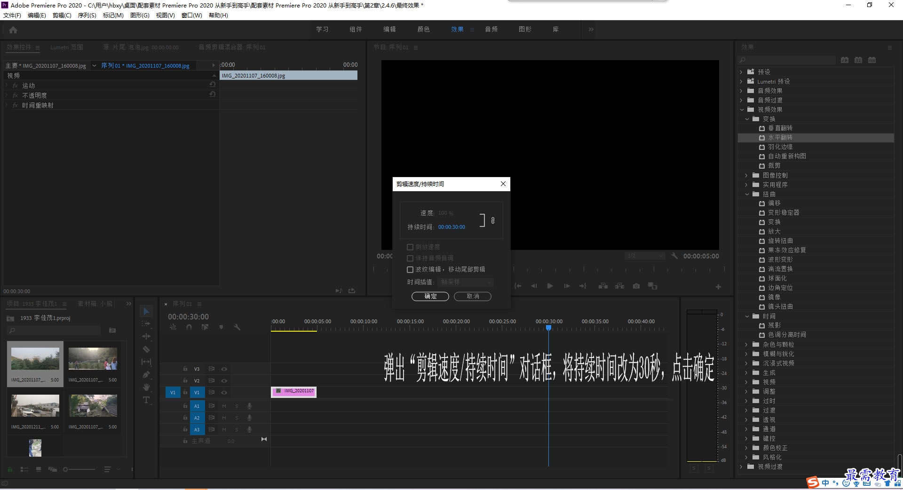903x490 pixels.
Task: Click the Lift button in Program monitor
Action: pos(603,286)
